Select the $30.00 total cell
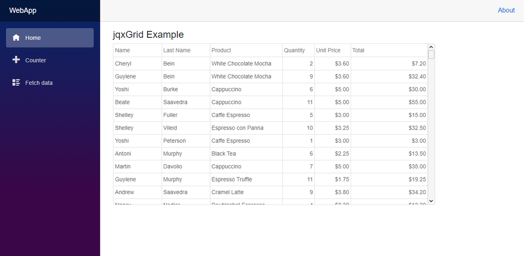The image size is (524, 256). pos(390,89)
